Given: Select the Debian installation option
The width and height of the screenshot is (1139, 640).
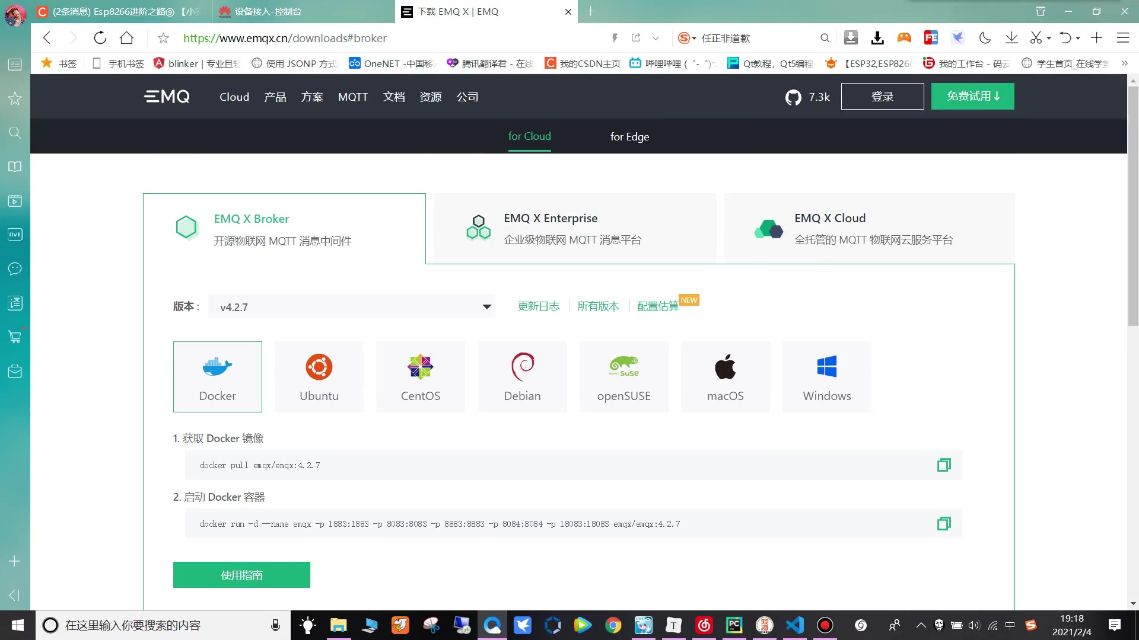Looking at the screenshot, I should click(522, 377).
